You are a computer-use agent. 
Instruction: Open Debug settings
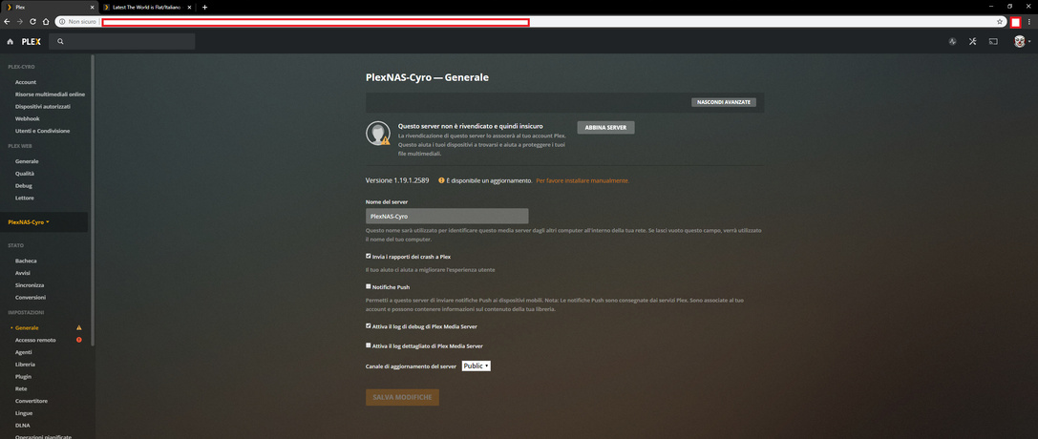pyautogui.click(x=24, y=186)
